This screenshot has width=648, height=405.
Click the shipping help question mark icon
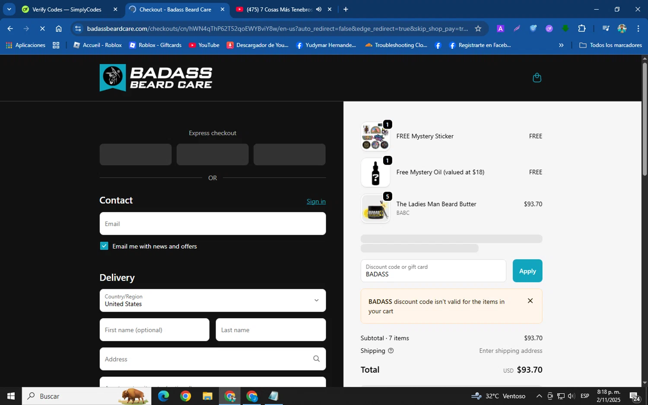point(391,351)
